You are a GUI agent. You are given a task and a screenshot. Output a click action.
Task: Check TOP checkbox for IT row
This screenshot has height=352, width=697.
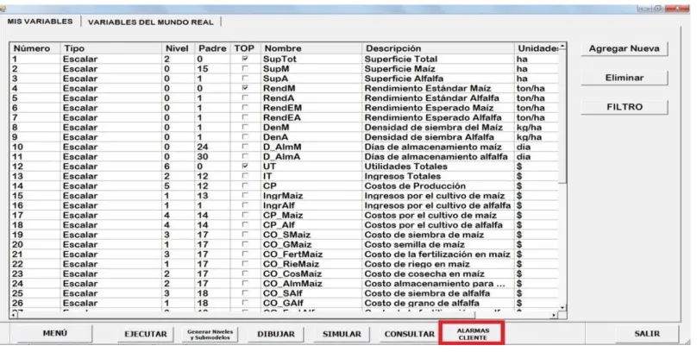[245, 176]
